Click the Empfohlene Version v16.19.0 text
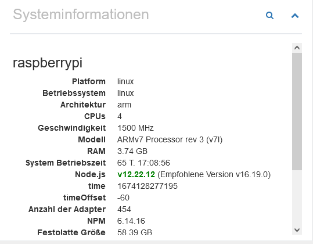Screen dimensions: 313x244 (214, 174)
